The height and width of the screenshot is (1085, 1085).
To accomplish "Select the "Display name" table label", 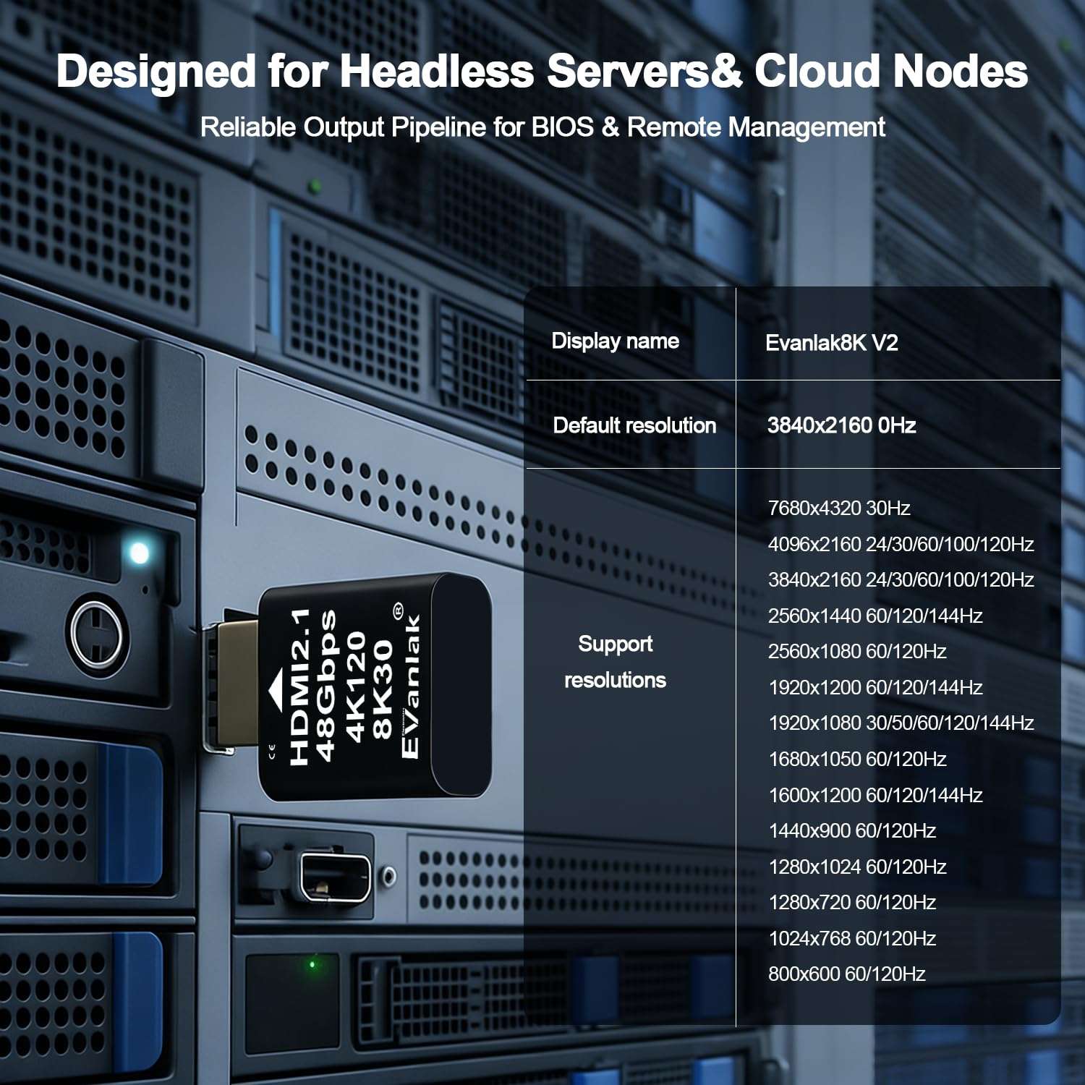I will click(615, 341).
